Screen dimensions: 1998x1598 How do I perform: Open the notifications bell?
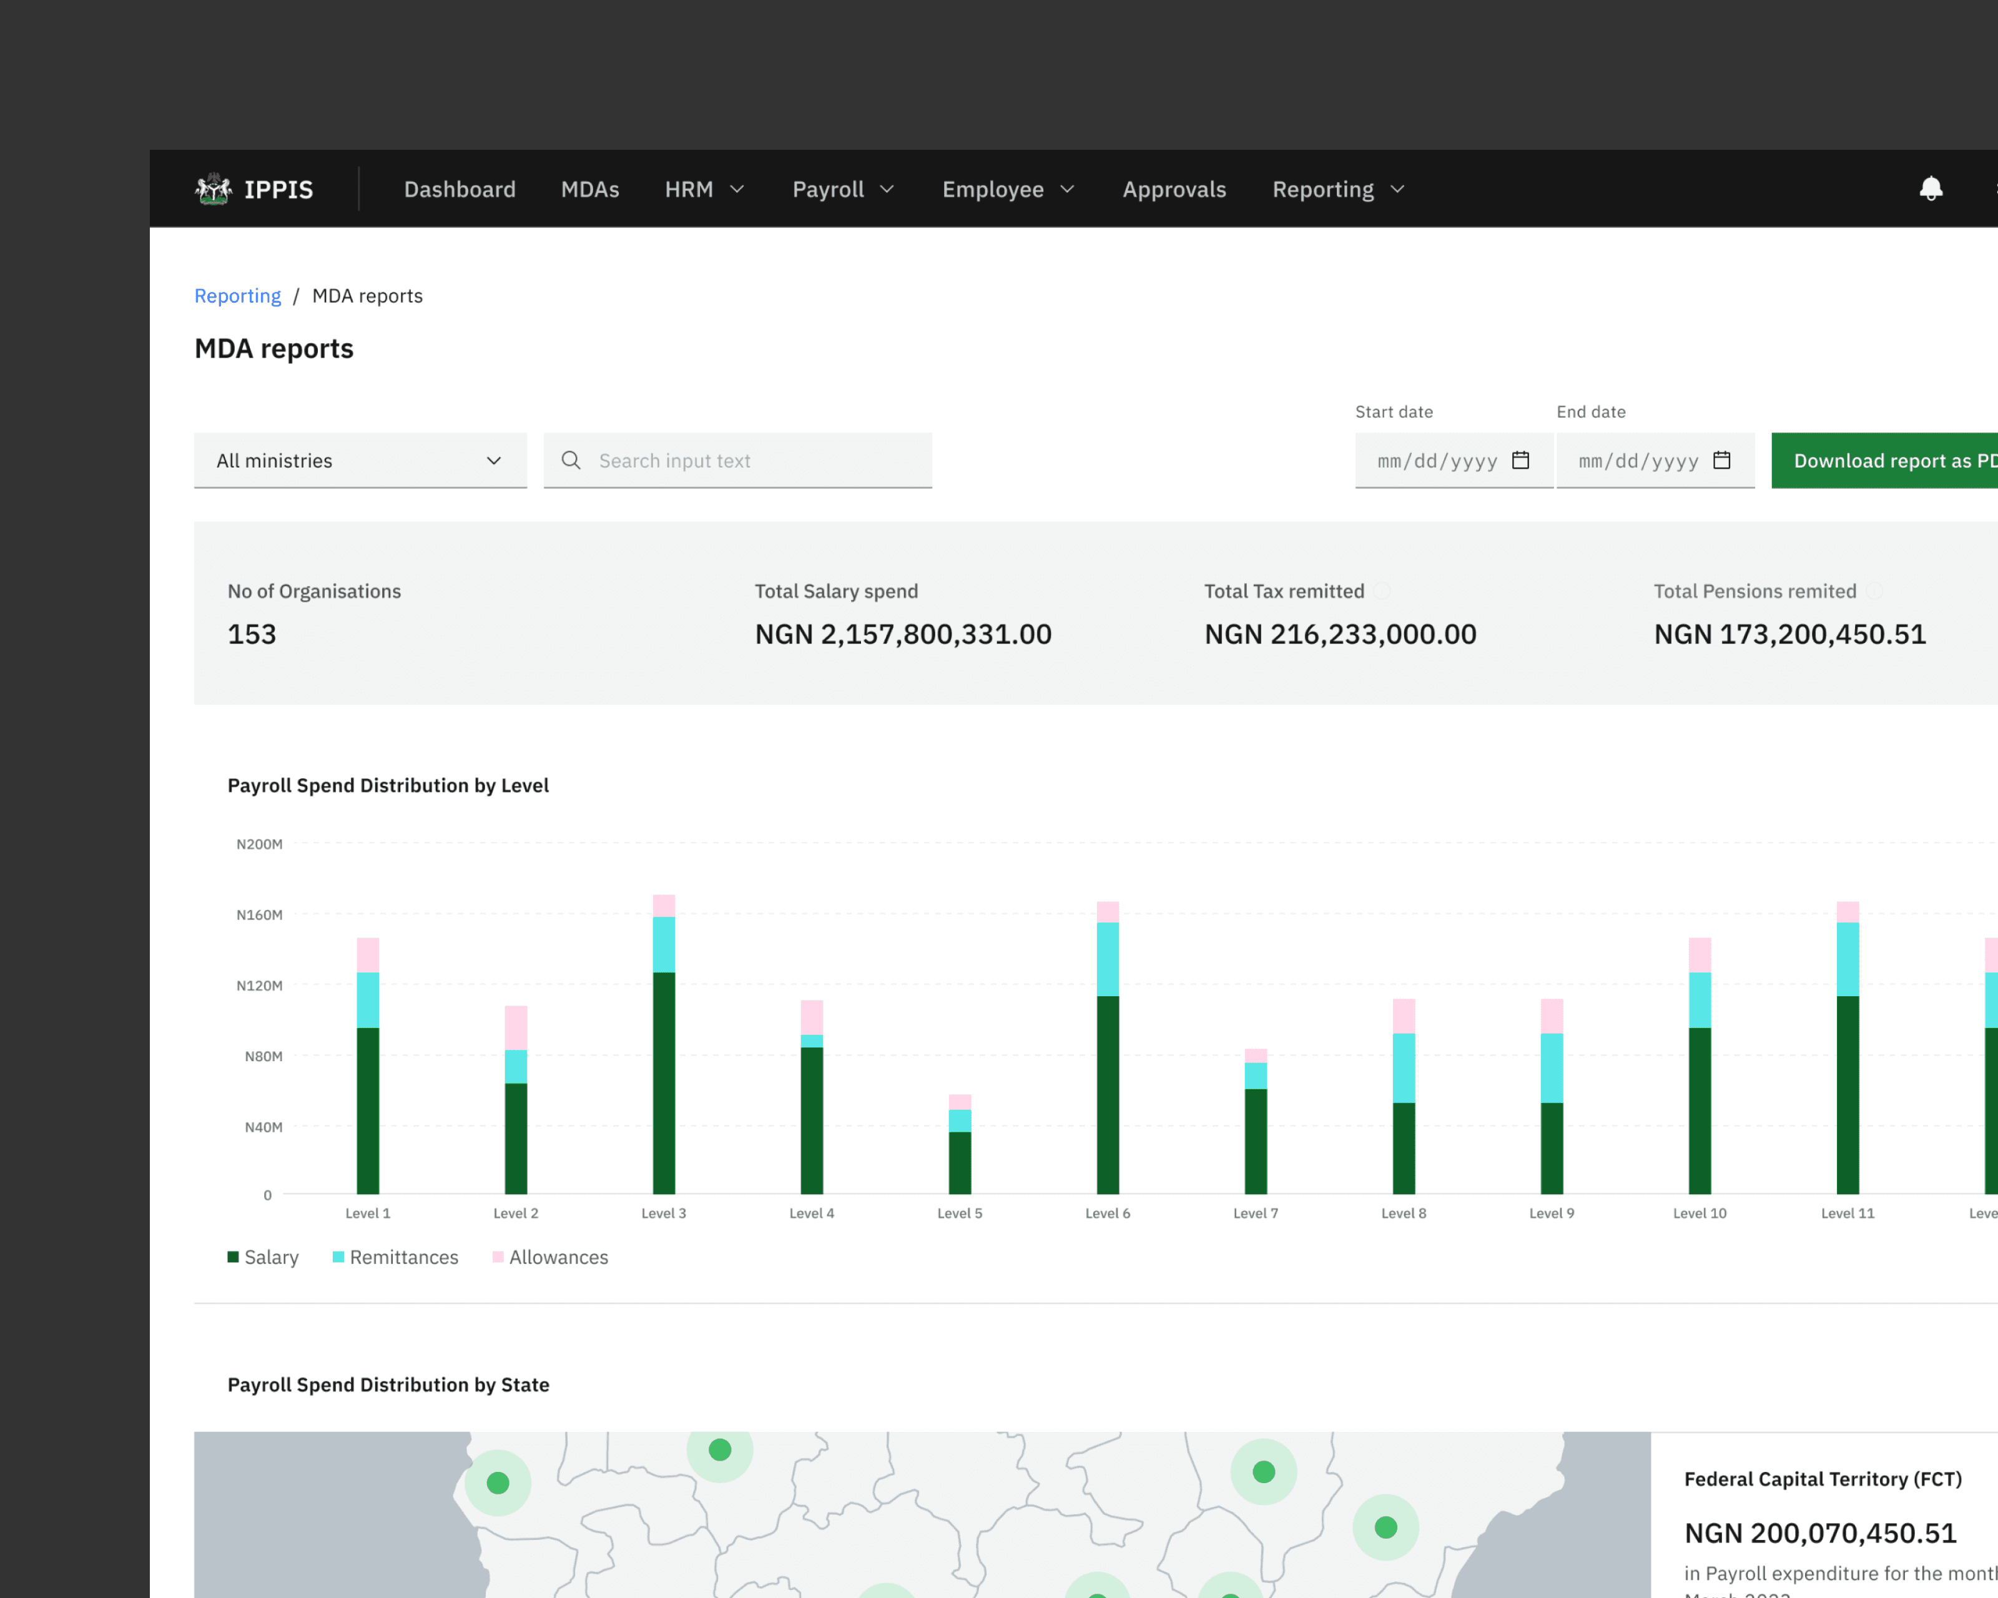tap(1931, 189)
